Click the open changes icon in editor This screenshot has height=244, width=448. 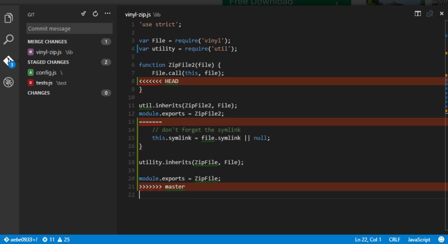click(429, 14)
